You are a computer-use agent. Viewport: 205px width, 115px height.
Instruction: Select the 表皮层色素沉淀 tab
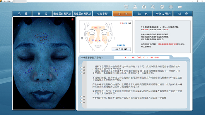[62, 14]
